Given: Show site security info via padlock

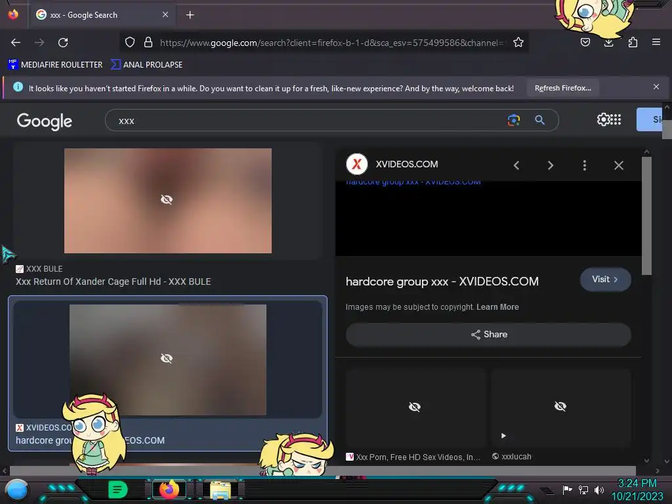Looking at the screenshot, I should (148, 42).
